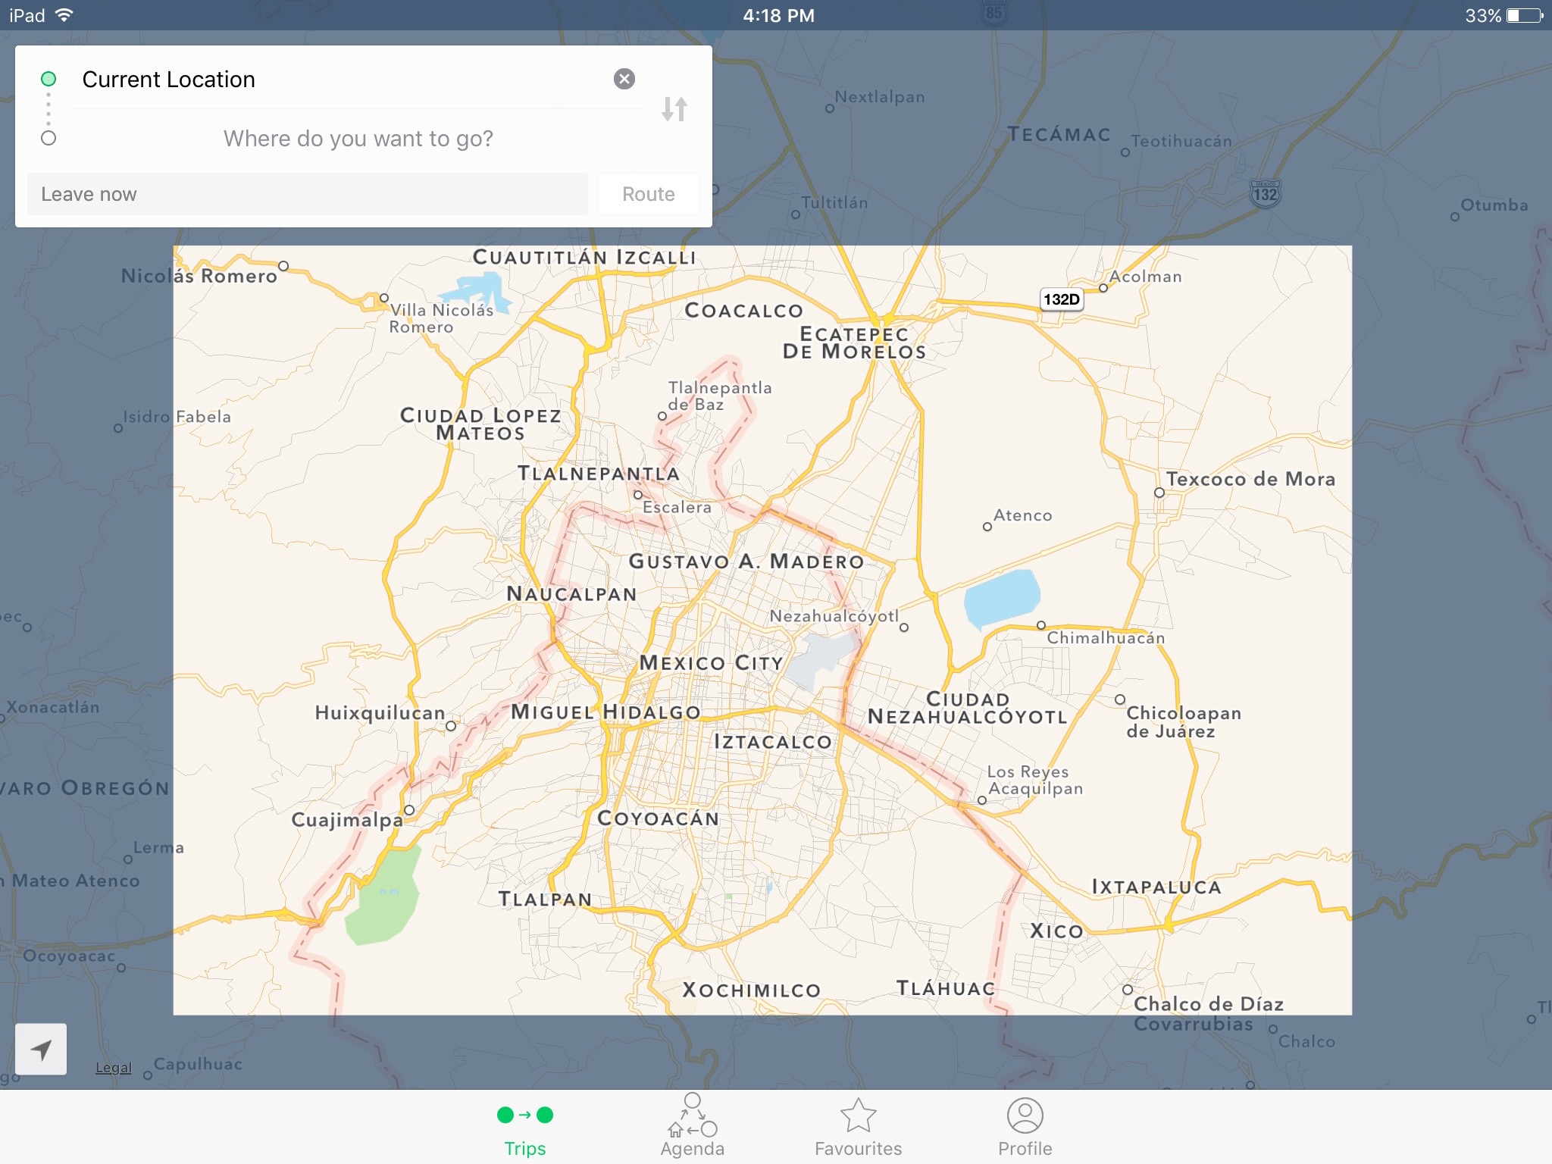Open the Legal link
Screen dimensions: 1552x1164
point(114,1068)
